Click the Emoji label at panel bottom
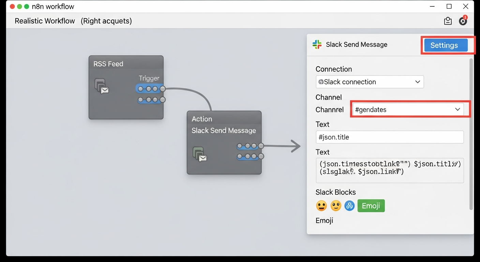 [x=324, y=220]
